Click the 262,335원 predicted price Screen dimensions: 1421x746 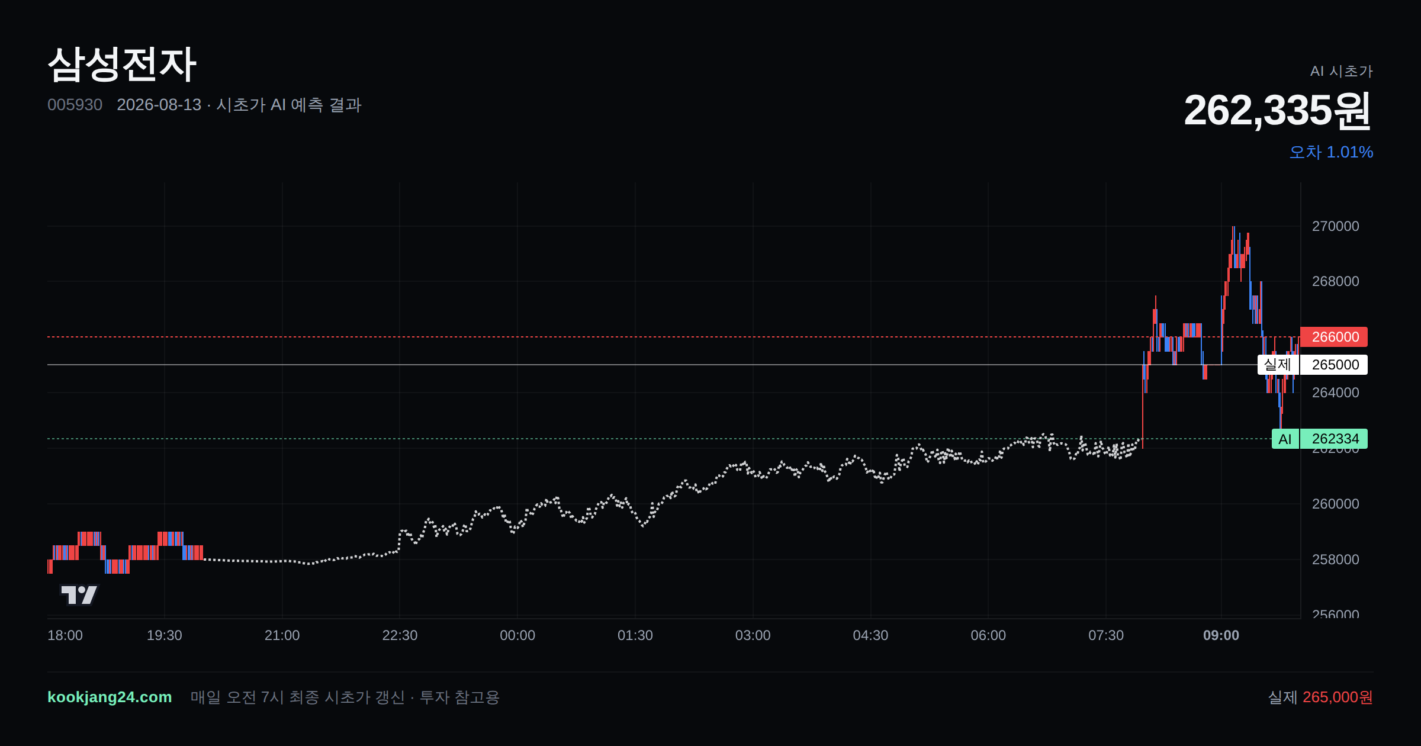click(x=1278, y=111)
